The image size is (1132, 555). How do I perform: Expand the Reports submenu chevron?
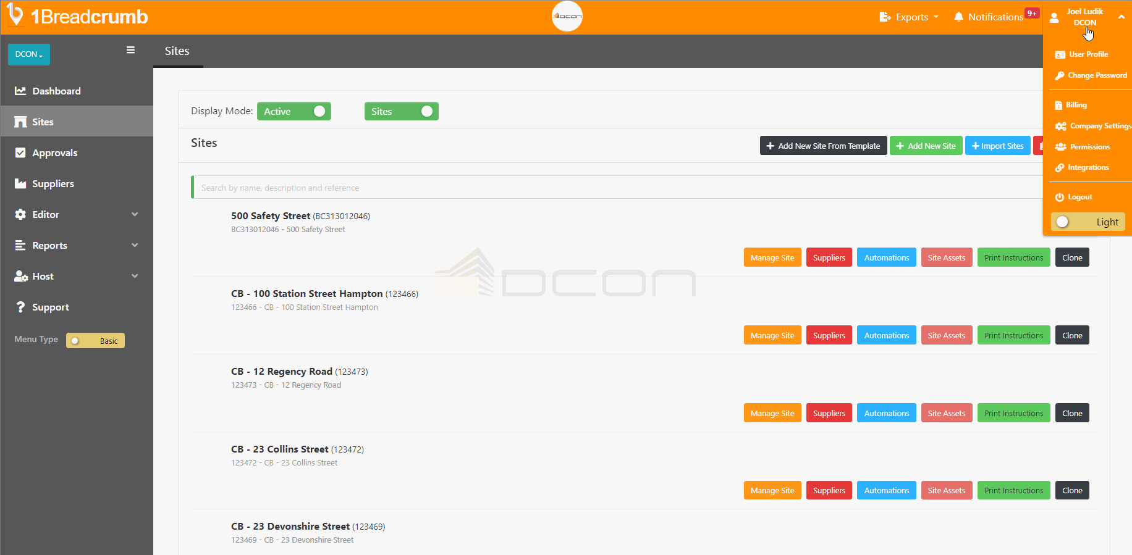point(135,245)
